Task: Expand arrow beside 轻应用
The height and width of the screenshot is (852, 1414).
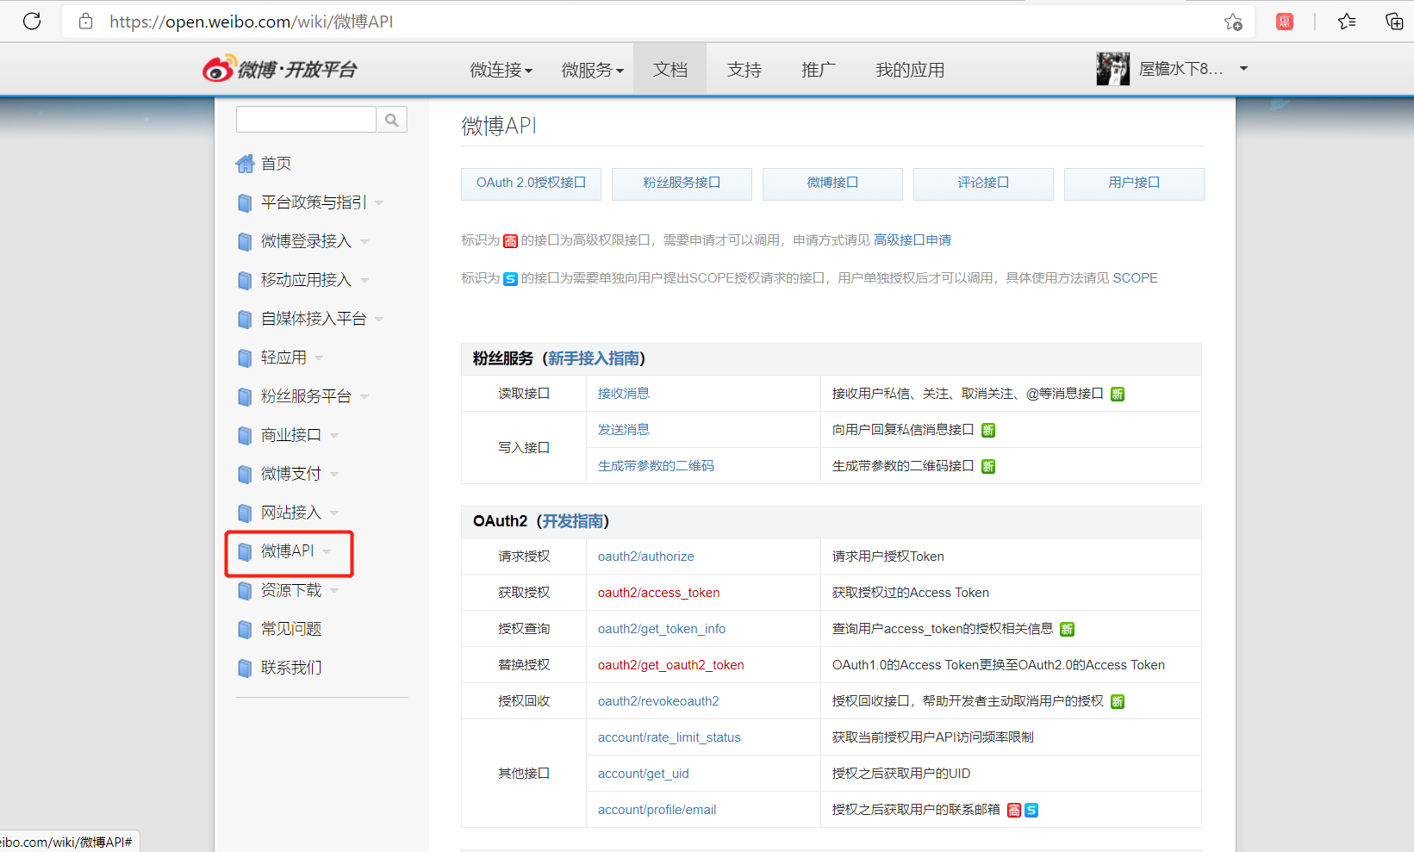Action: click(319, 358)
